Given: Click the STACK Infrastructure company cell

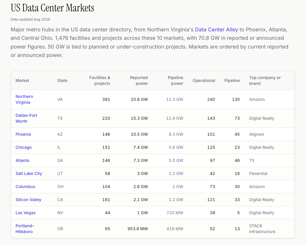Looking at the screenshot, I should click(262, 229).
